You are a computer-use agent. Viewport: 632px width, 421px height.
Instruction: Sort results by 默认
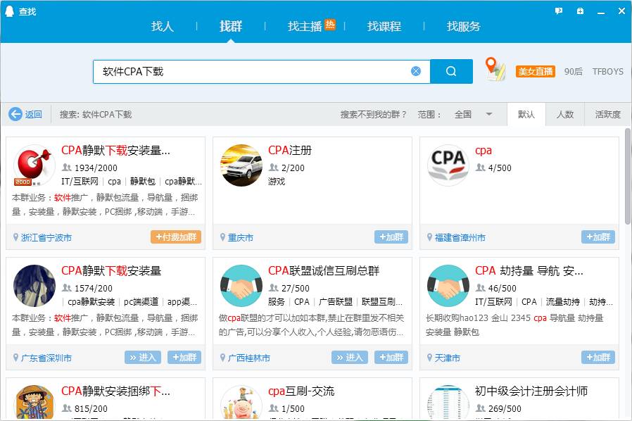point(526,115)
